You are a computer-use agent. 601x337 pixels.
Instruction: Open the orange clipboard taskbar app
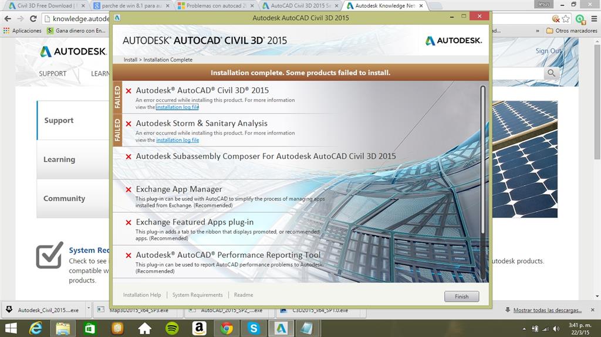pyautogui.click(x=117, y=329)
